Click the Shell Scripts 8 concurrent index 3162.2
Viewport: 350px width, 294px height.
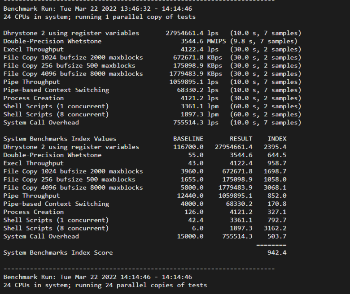click(275, 228)
